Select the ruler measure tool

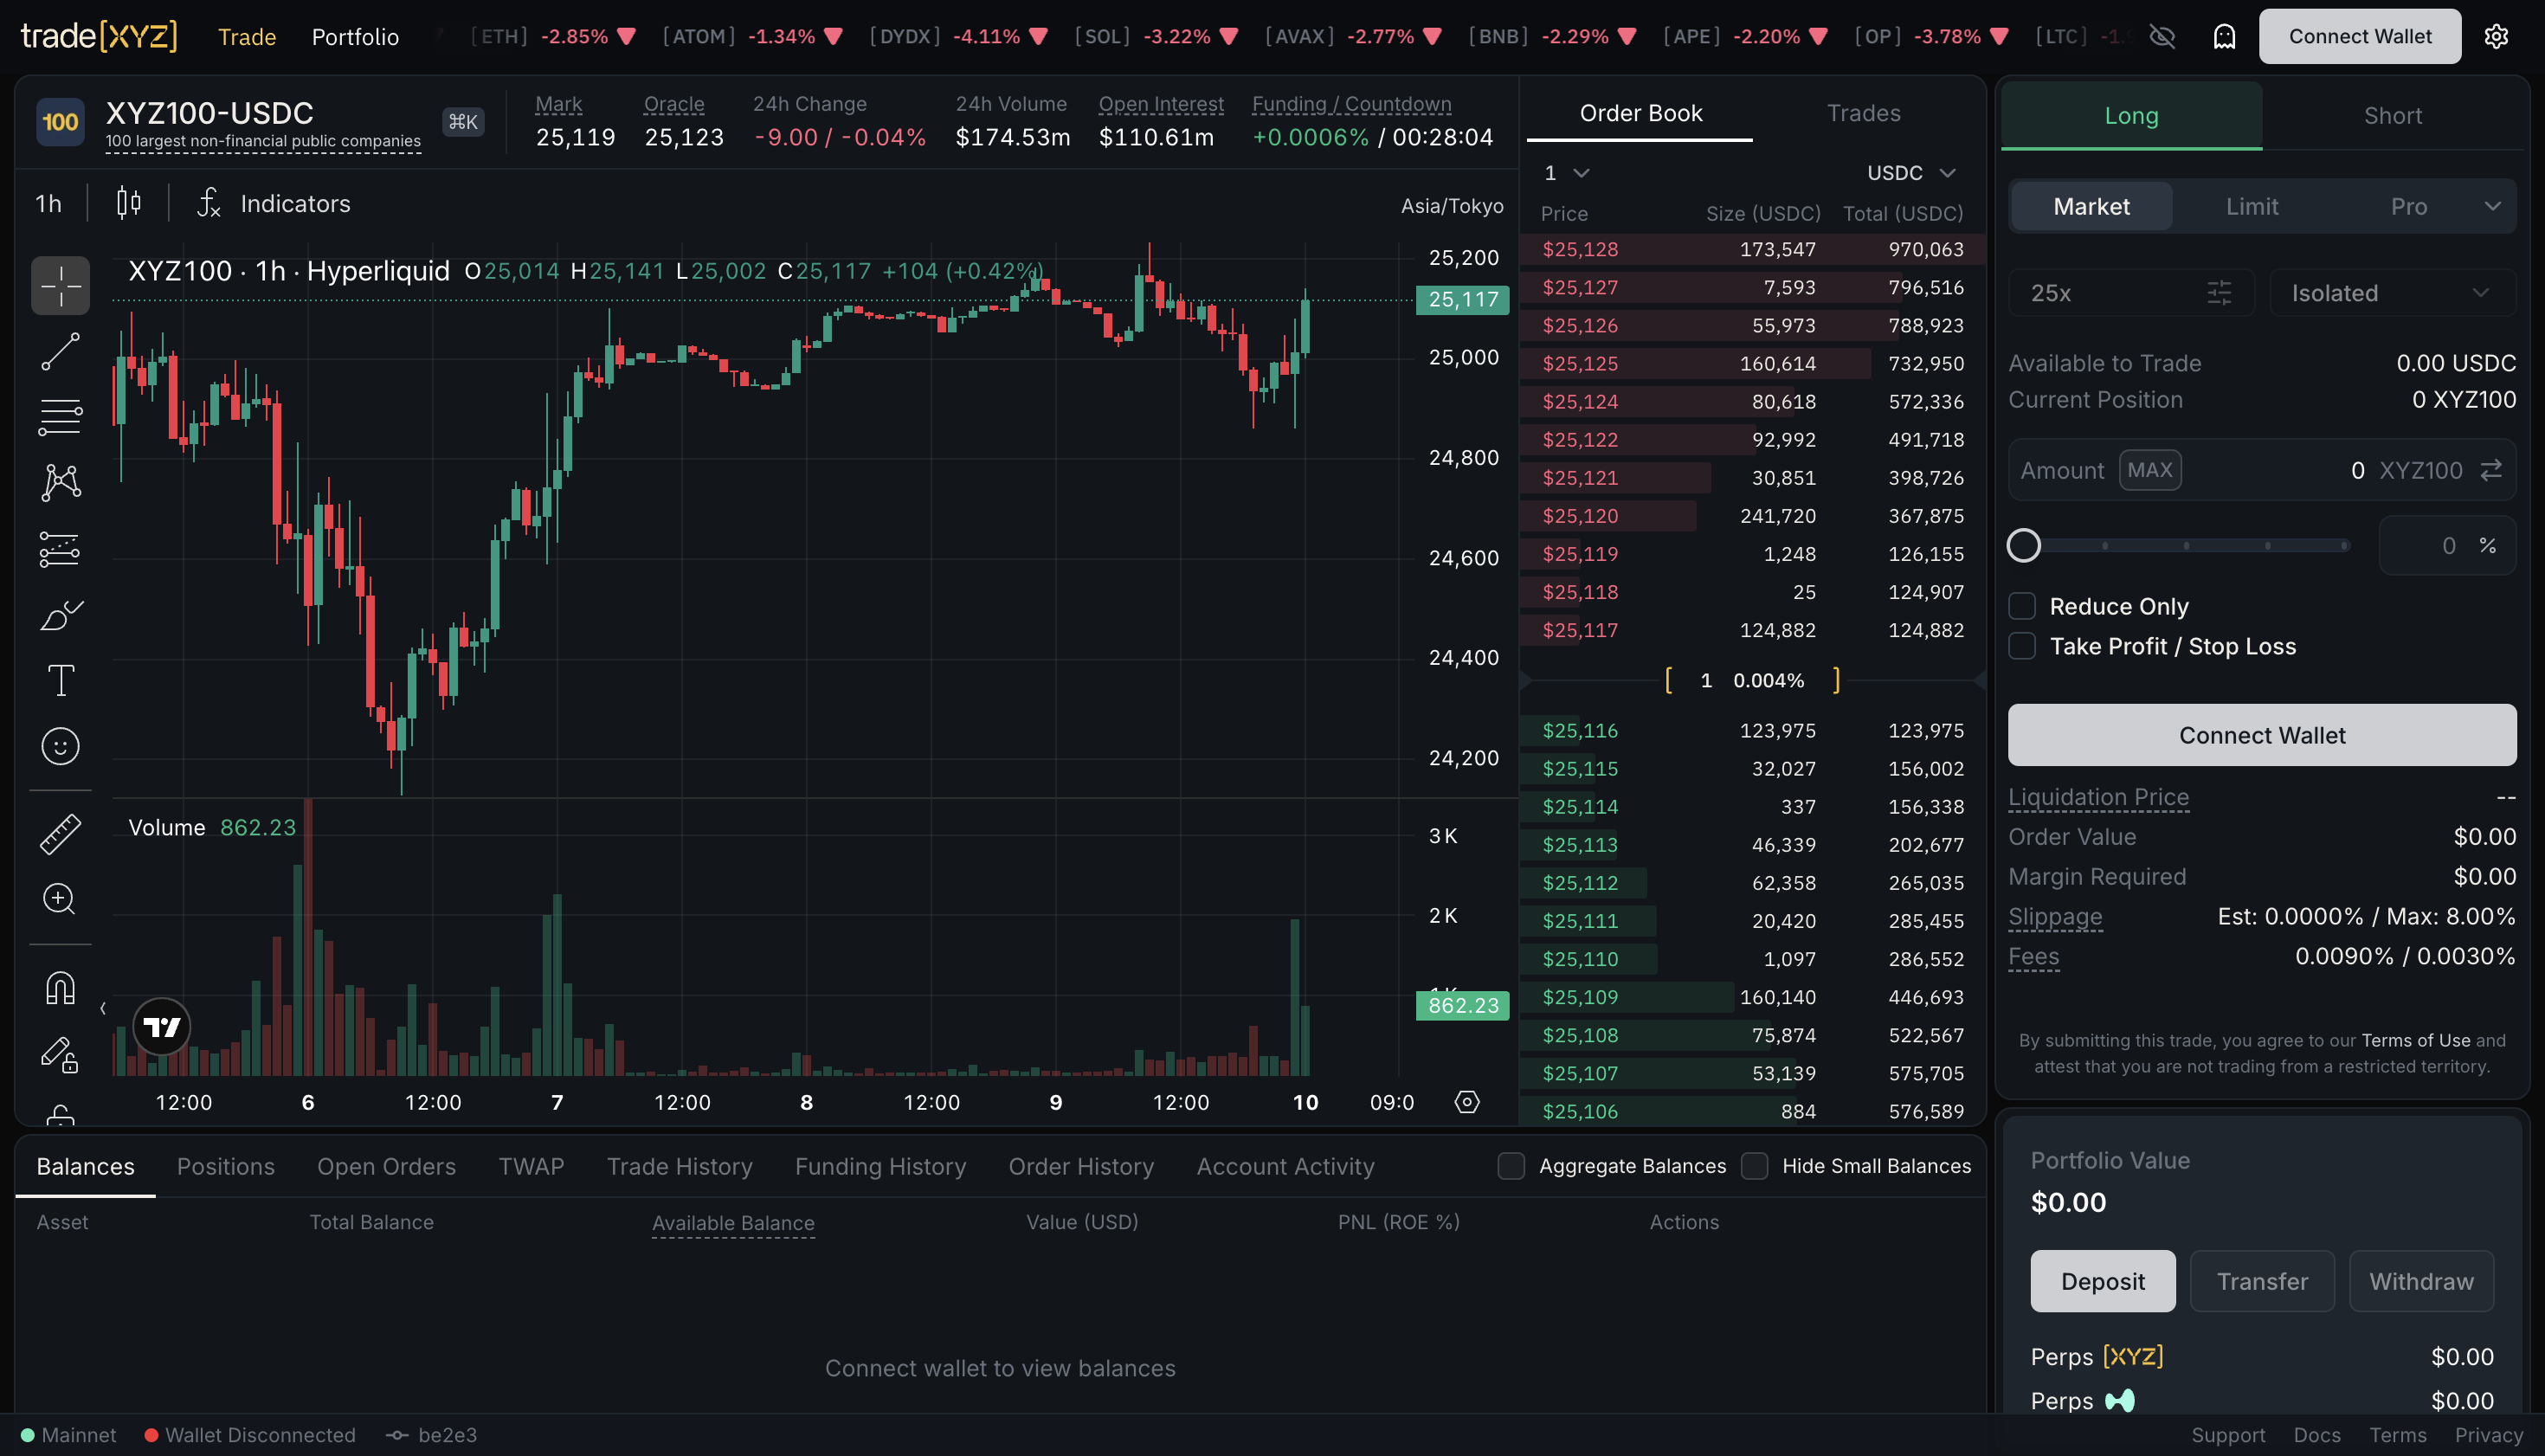coord(60,834)
